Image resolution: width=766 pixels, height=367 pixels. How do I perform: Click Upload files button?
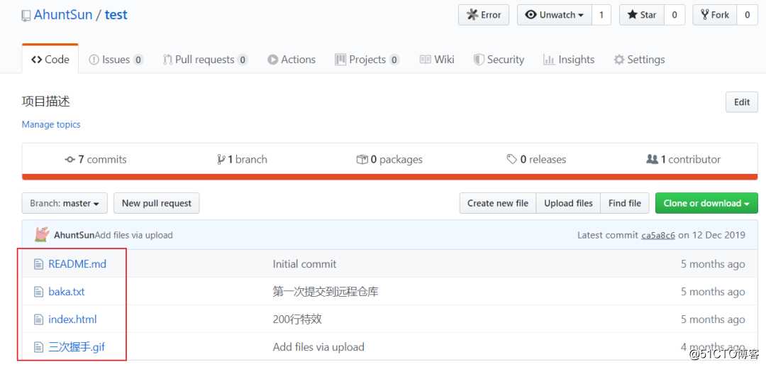pos(568,203)
